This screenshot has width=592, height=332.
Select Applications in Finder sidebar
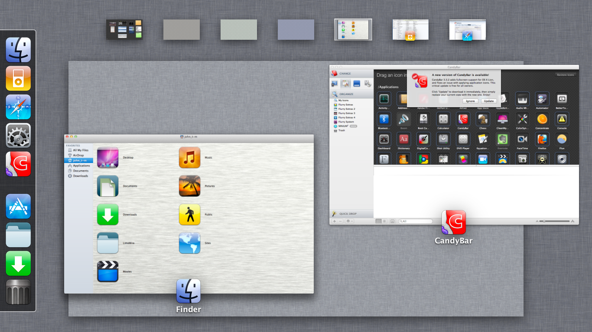coord(78,166)
